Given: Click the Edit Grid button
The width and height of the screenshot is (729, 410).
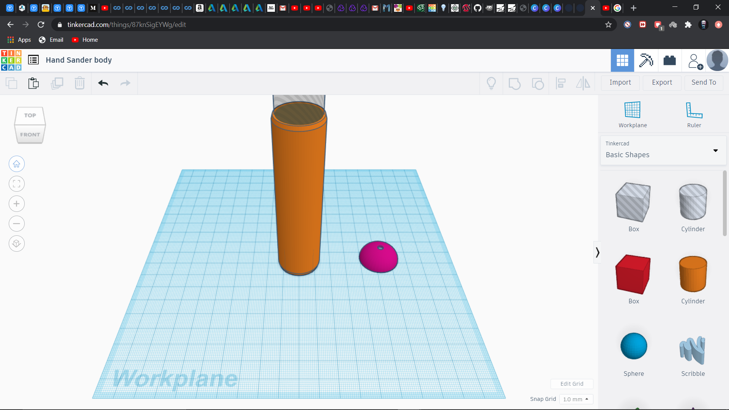Looking at the screenshot, I should [572, 384].
